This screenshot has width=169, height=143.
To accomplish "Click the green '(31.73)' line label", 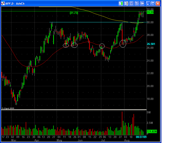I will point(74,13).
